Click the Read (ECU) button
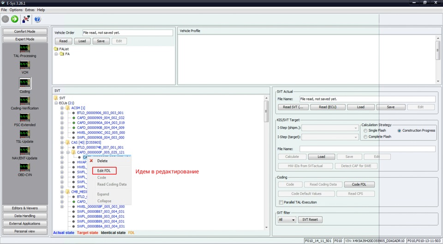 pos(328,107)
